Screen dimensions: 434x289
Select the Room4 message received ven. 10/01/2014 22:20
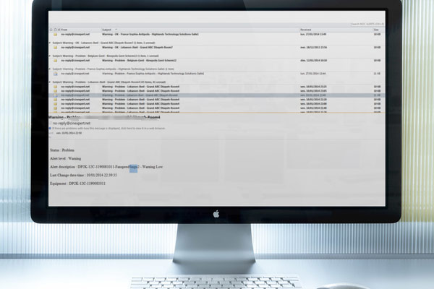coord(217,100)
